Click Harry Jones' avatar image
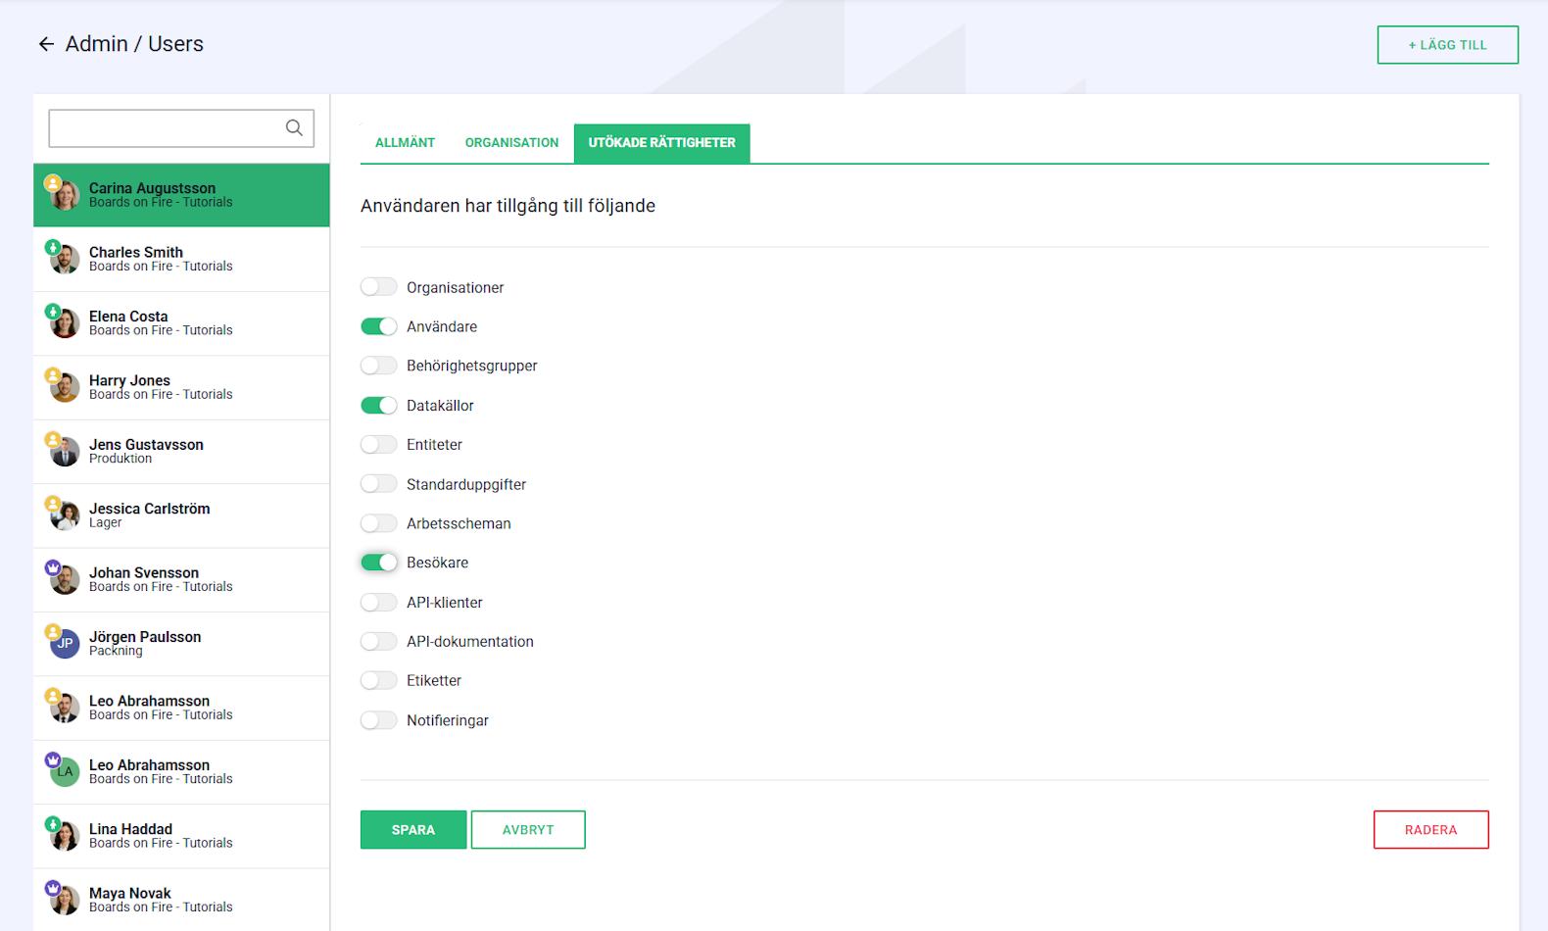 click(65, 387)
